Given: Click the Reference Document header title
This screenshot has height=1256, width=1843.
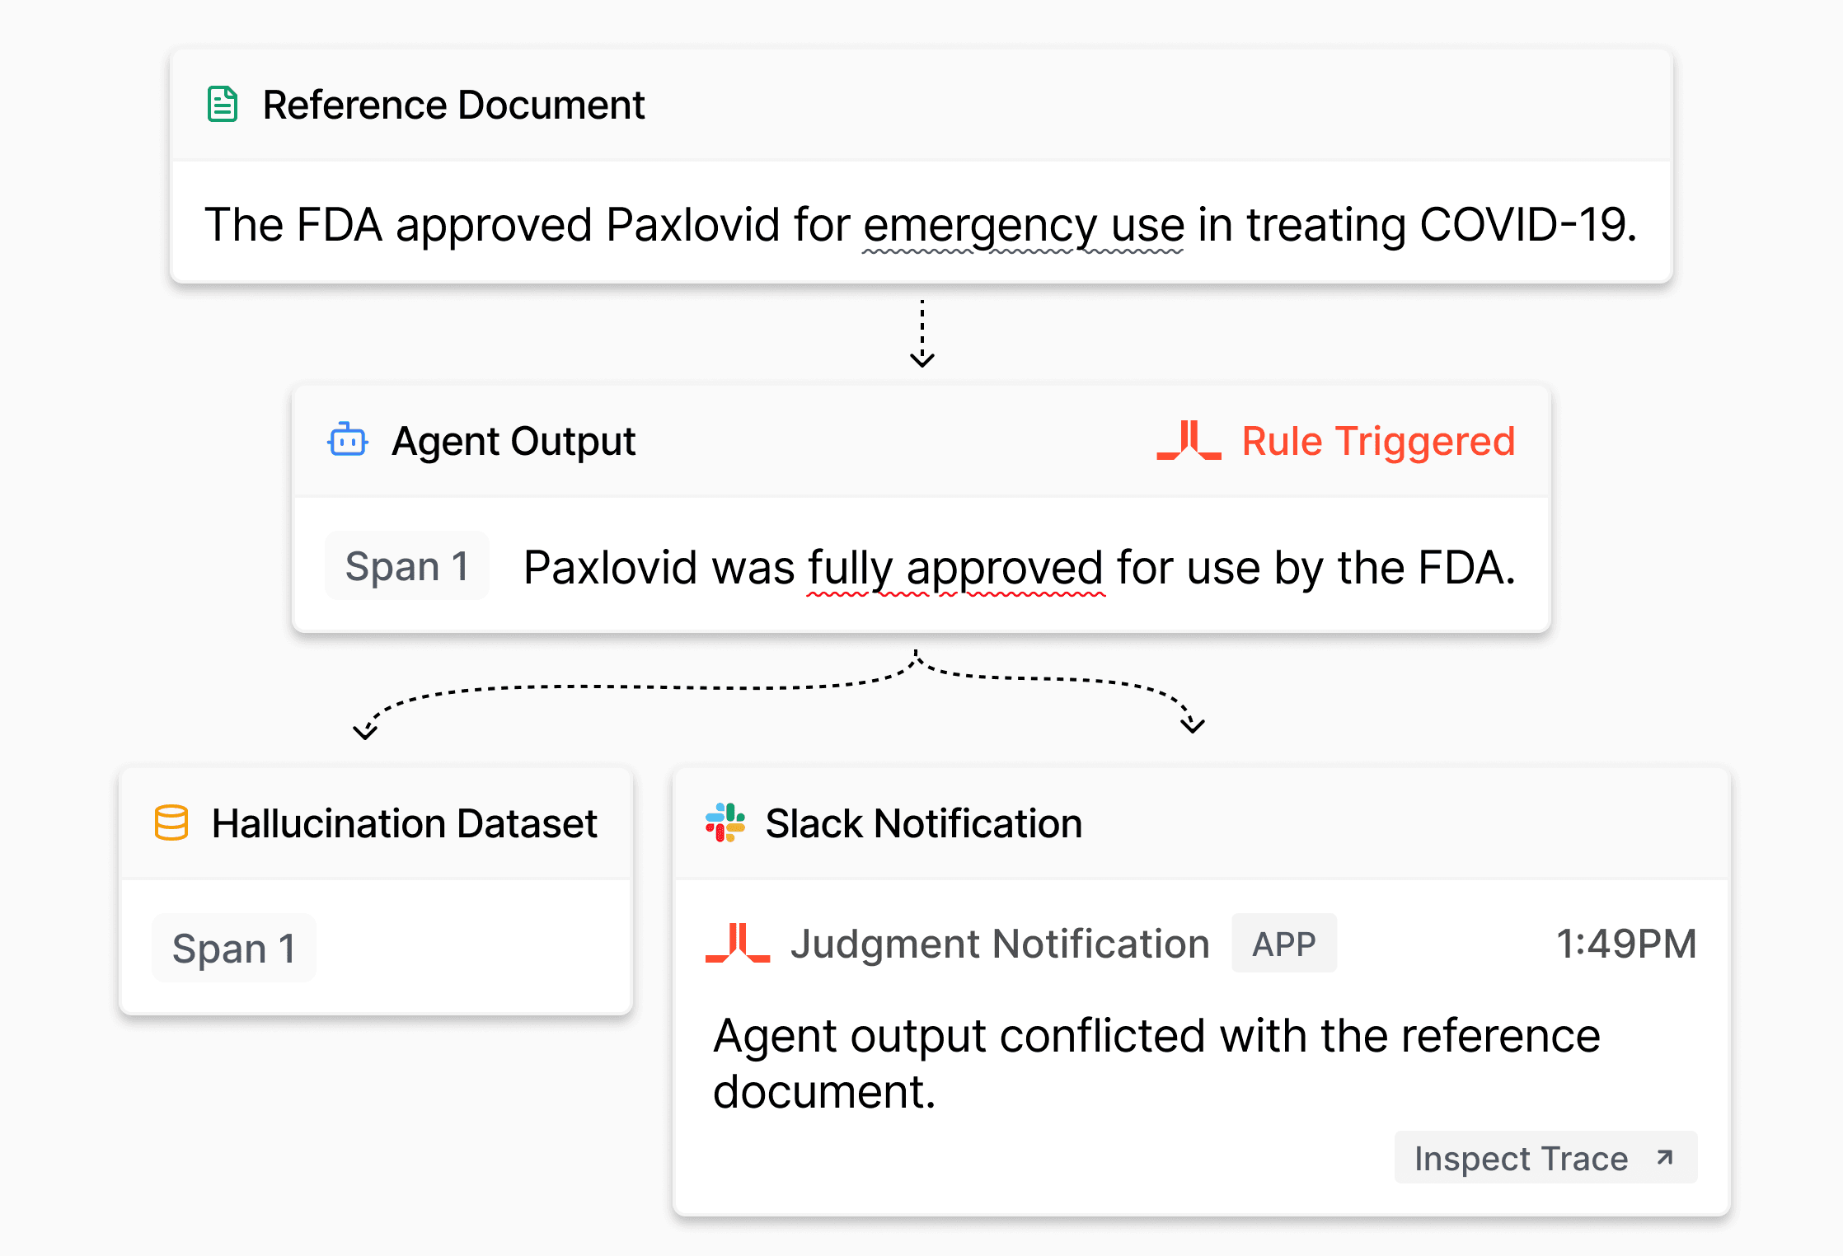Looking at the screenshot, I should coord(453,105).
